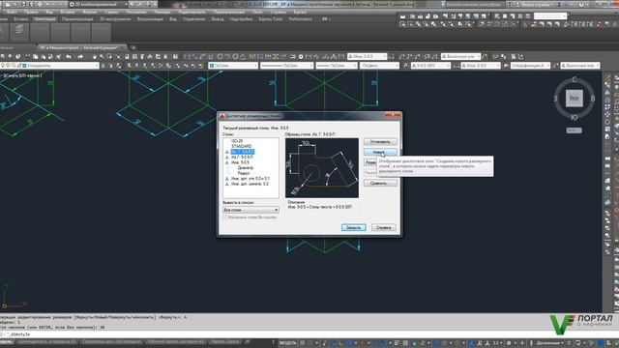Viewport: 619px width, 348px height.
Task: Open the Окно menu
Action: click(257, 12)
